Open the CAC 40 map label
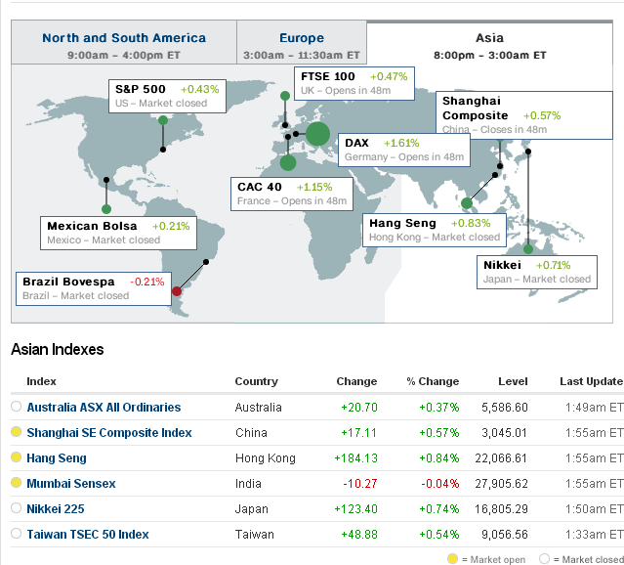This screenshot has height=565, width=624. point(292,195)
